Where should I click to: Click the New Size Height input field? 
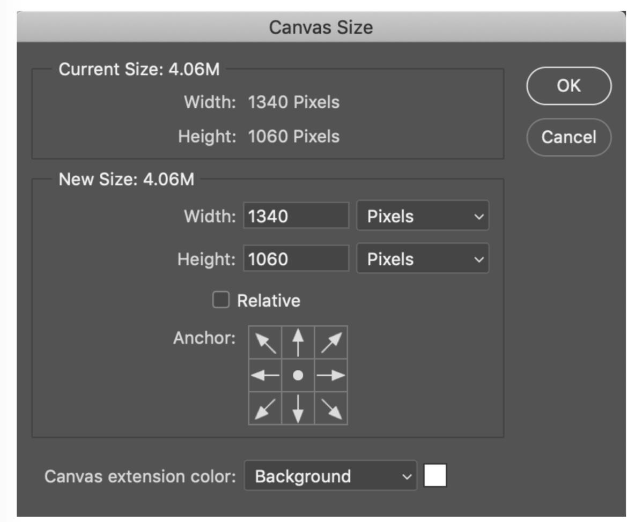(x=296, y=259)
